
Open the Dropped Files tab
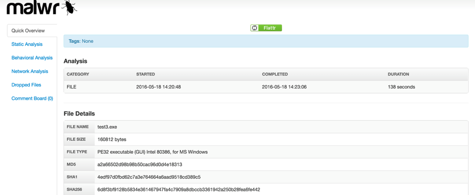[x=26, y=85]
